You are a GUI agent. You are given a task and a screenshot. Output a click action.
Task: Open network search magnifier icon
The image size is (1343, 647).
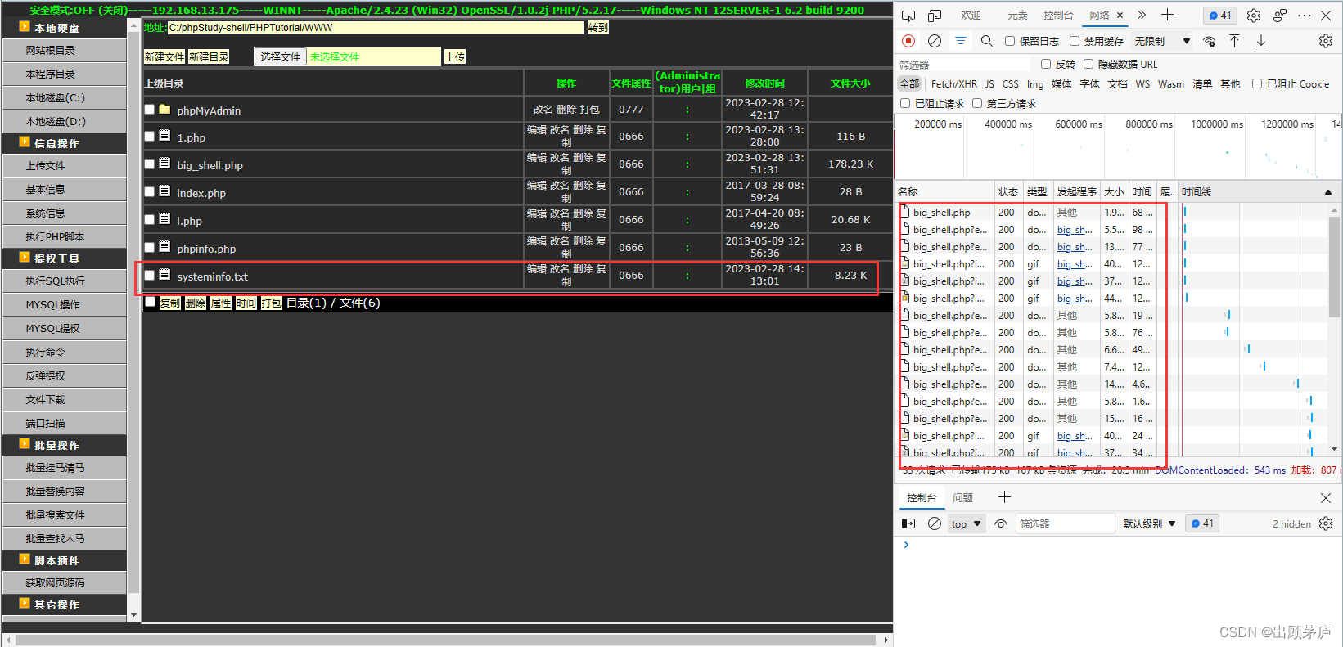[x=987, y=41]
